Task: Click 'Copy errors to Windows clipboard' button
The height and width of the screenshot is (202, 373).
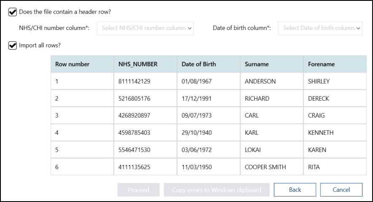Action: (x=217, y=190)
